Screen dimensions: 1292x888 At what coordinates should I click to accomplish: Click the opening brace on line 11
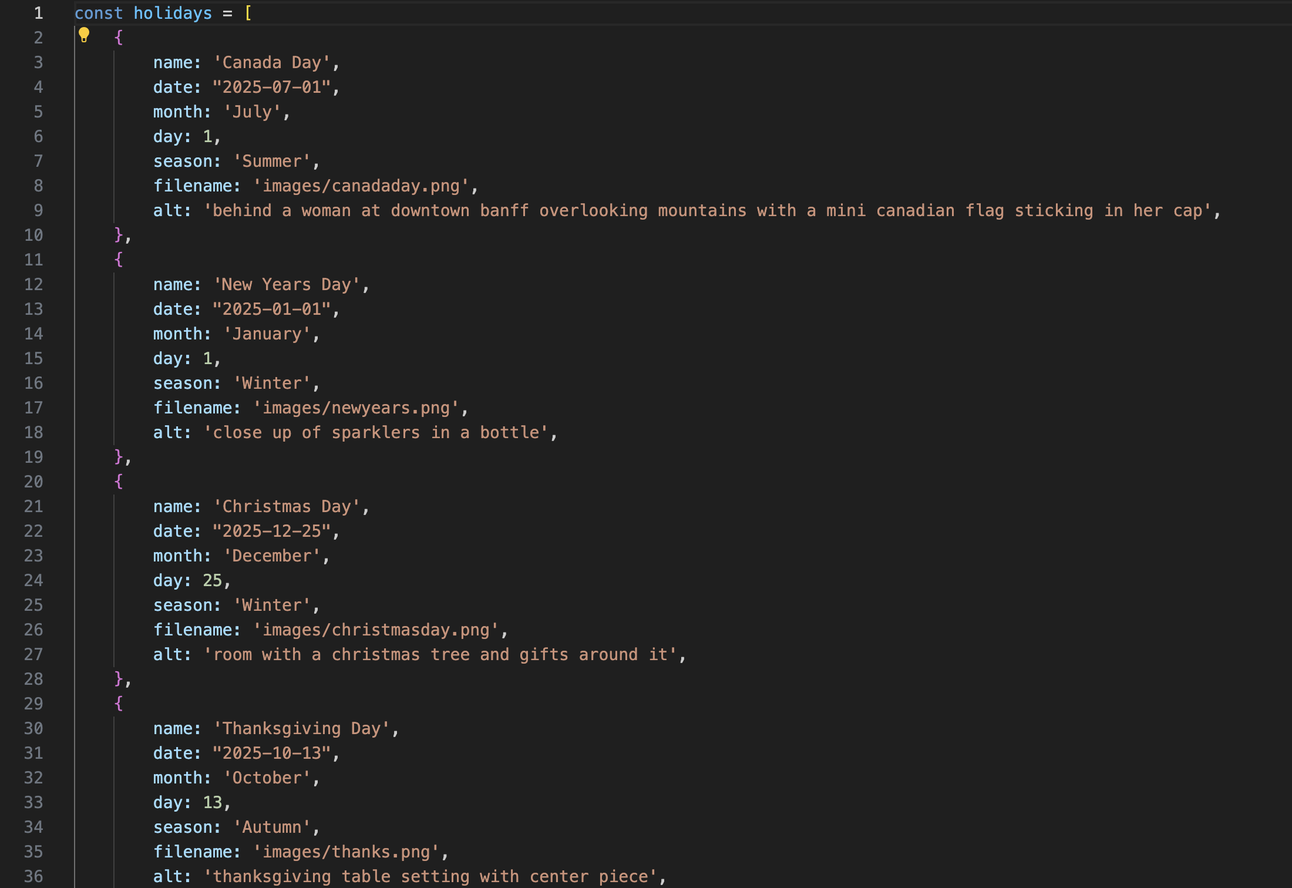(119, 260)
